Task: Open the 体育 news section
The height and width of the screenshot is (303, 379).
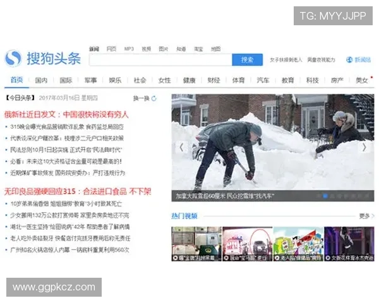Action: (238, 80)
